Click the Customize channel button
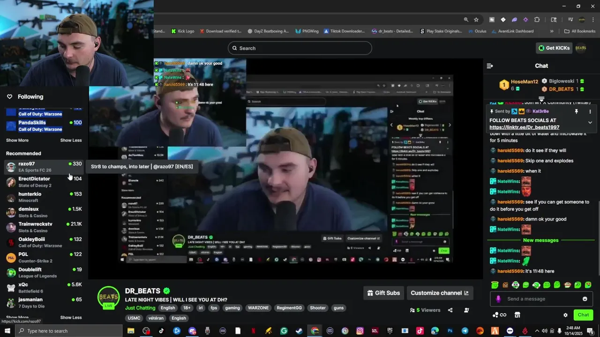Viewport: 600px width, 337px height. click(440, 293)
